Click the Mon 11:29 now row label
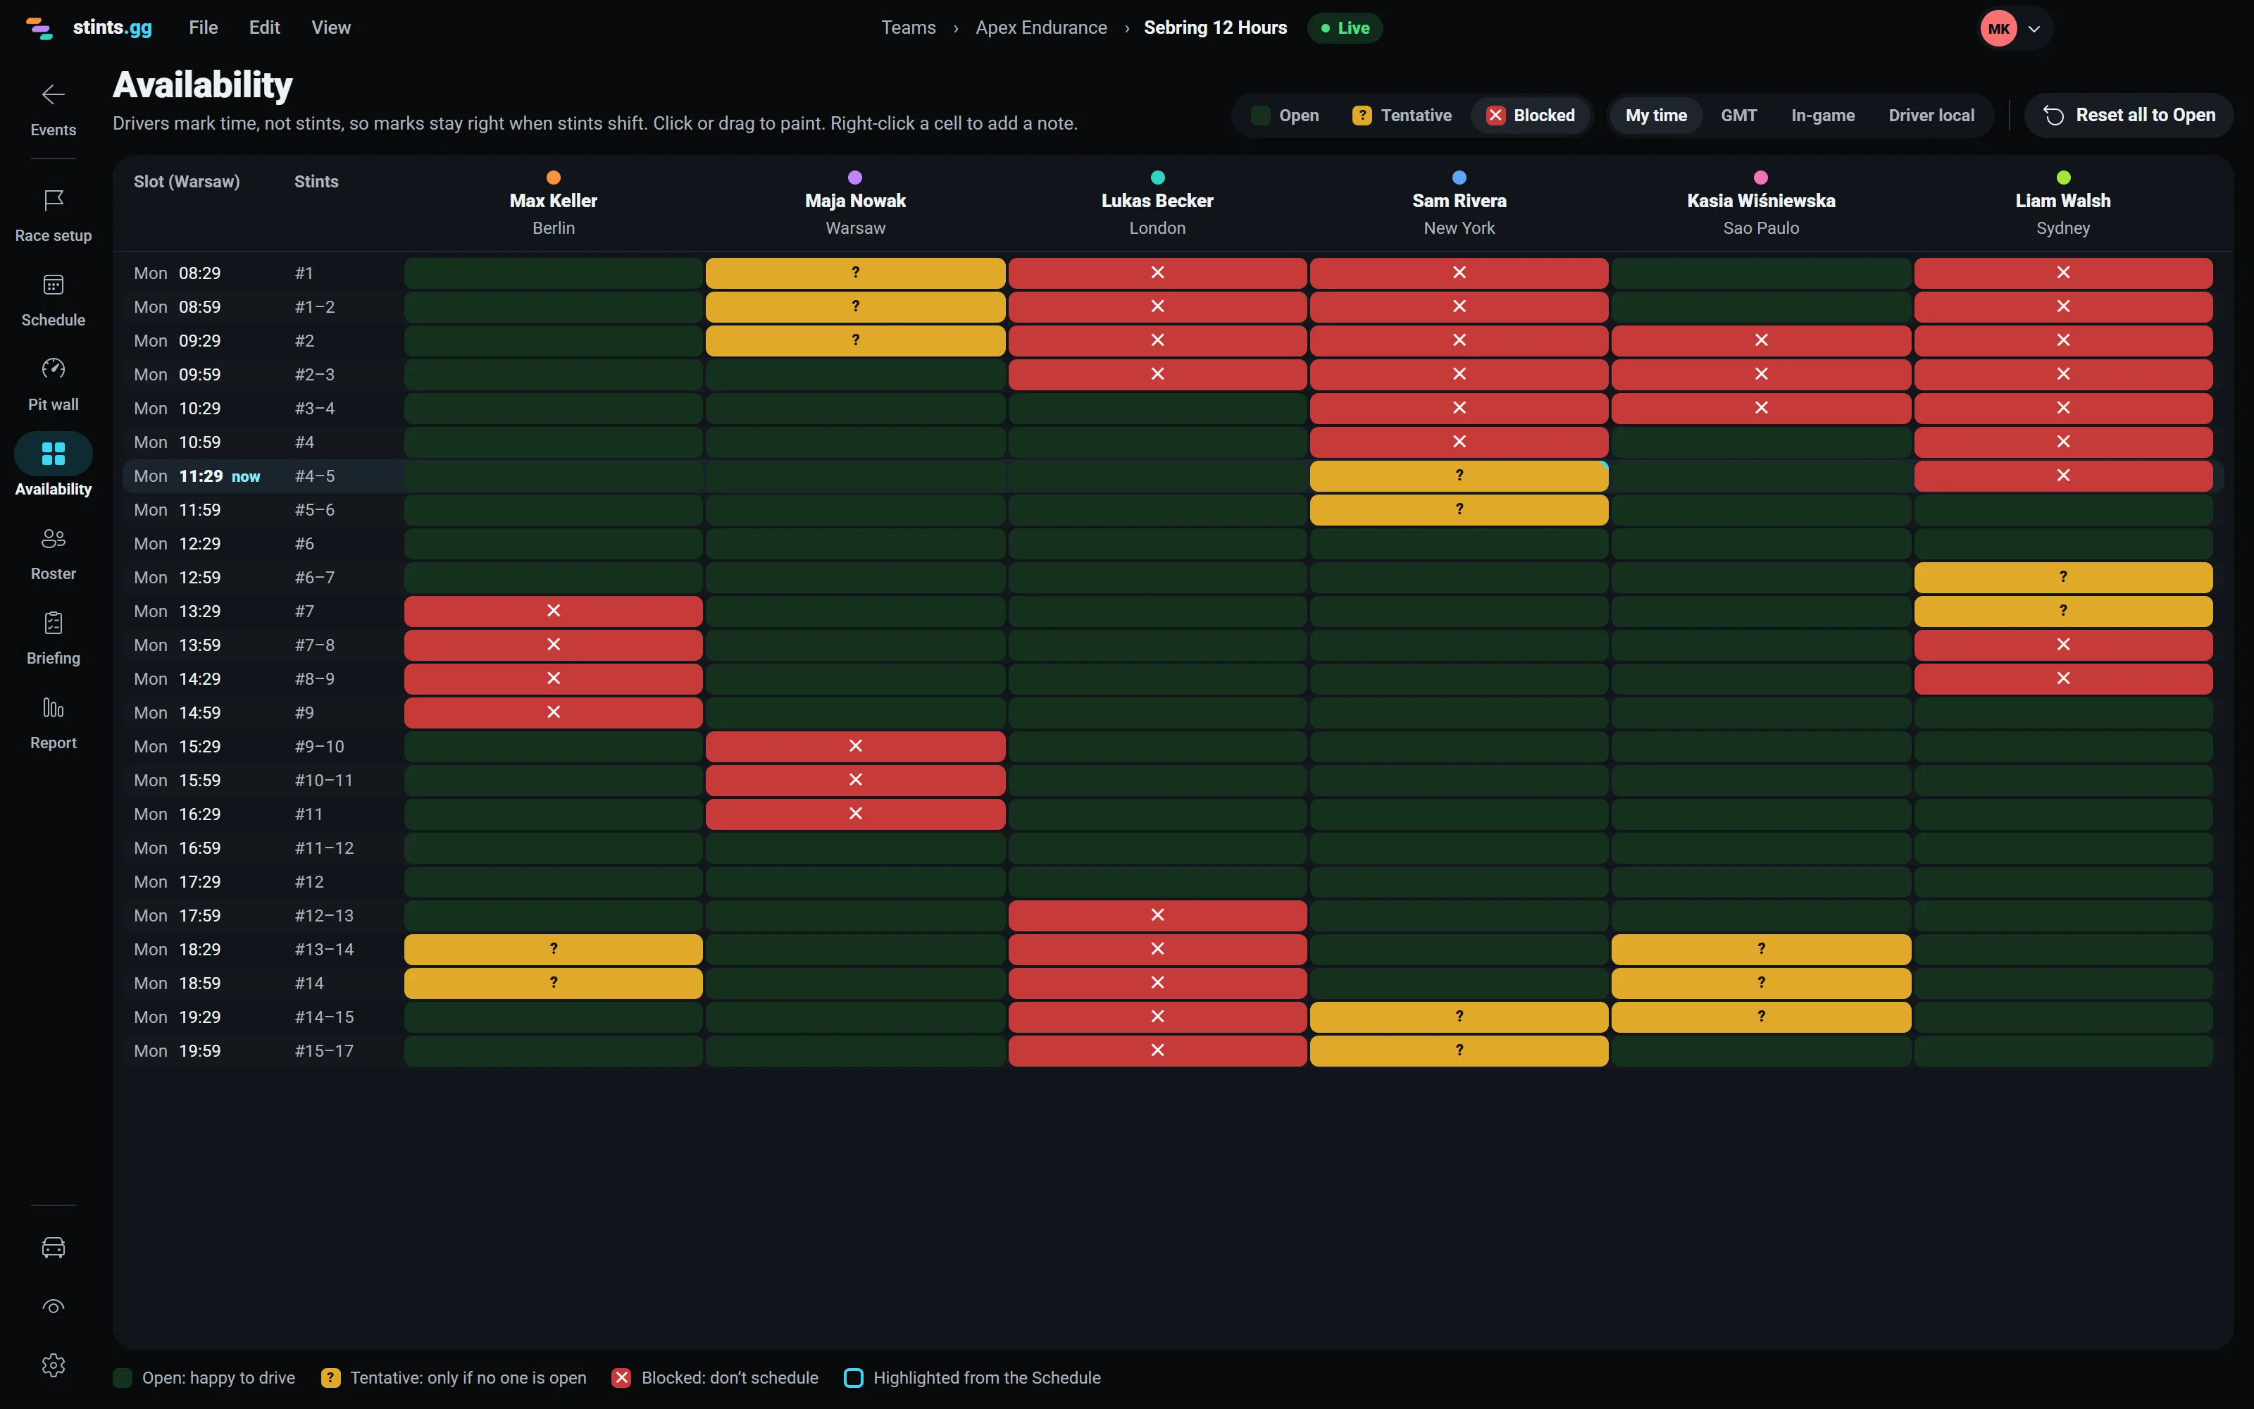 [197, 476]
